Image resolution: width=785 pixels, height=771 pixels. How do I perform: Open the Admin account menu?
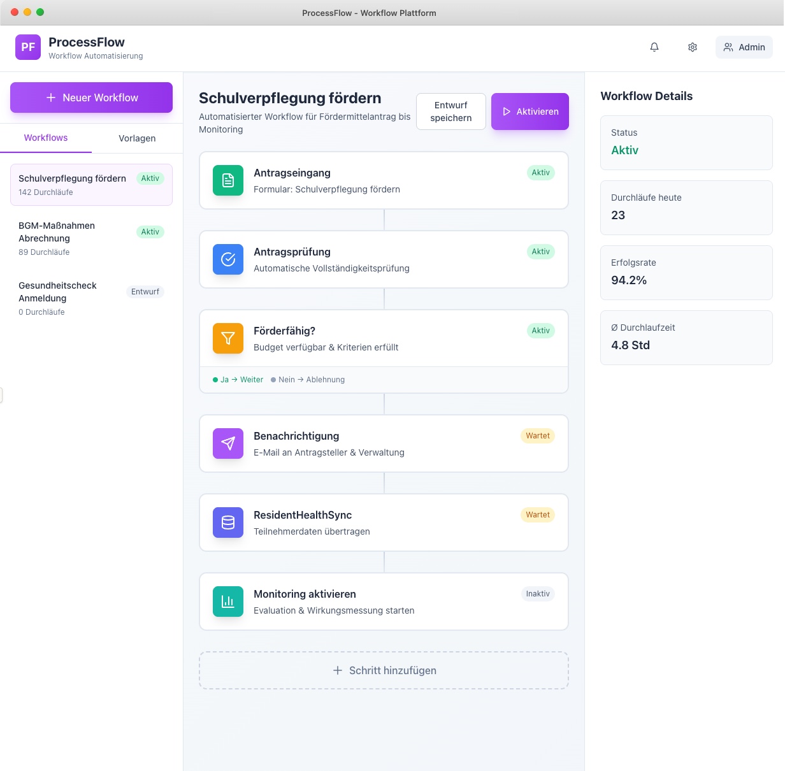pyautogui.click(x=744, y=47)
